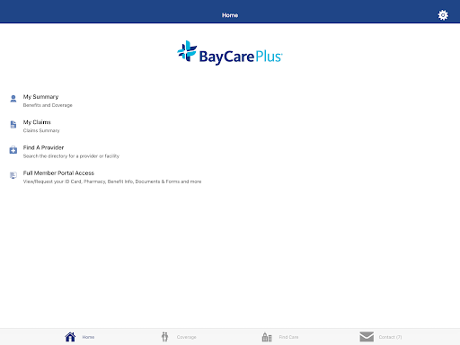
Task: Click the Full Member Portal Access icon
Action: 13,175
